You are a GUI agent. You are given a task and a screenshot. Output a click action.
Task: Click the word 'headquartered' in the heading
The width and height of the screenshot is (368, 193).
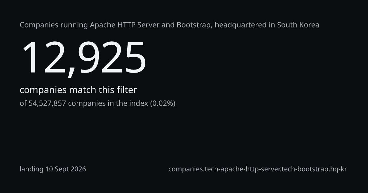tap(240, 25)
